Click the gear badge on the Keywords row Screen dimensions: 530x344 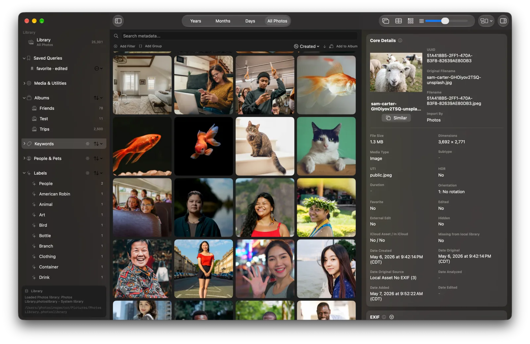[87, 144]
